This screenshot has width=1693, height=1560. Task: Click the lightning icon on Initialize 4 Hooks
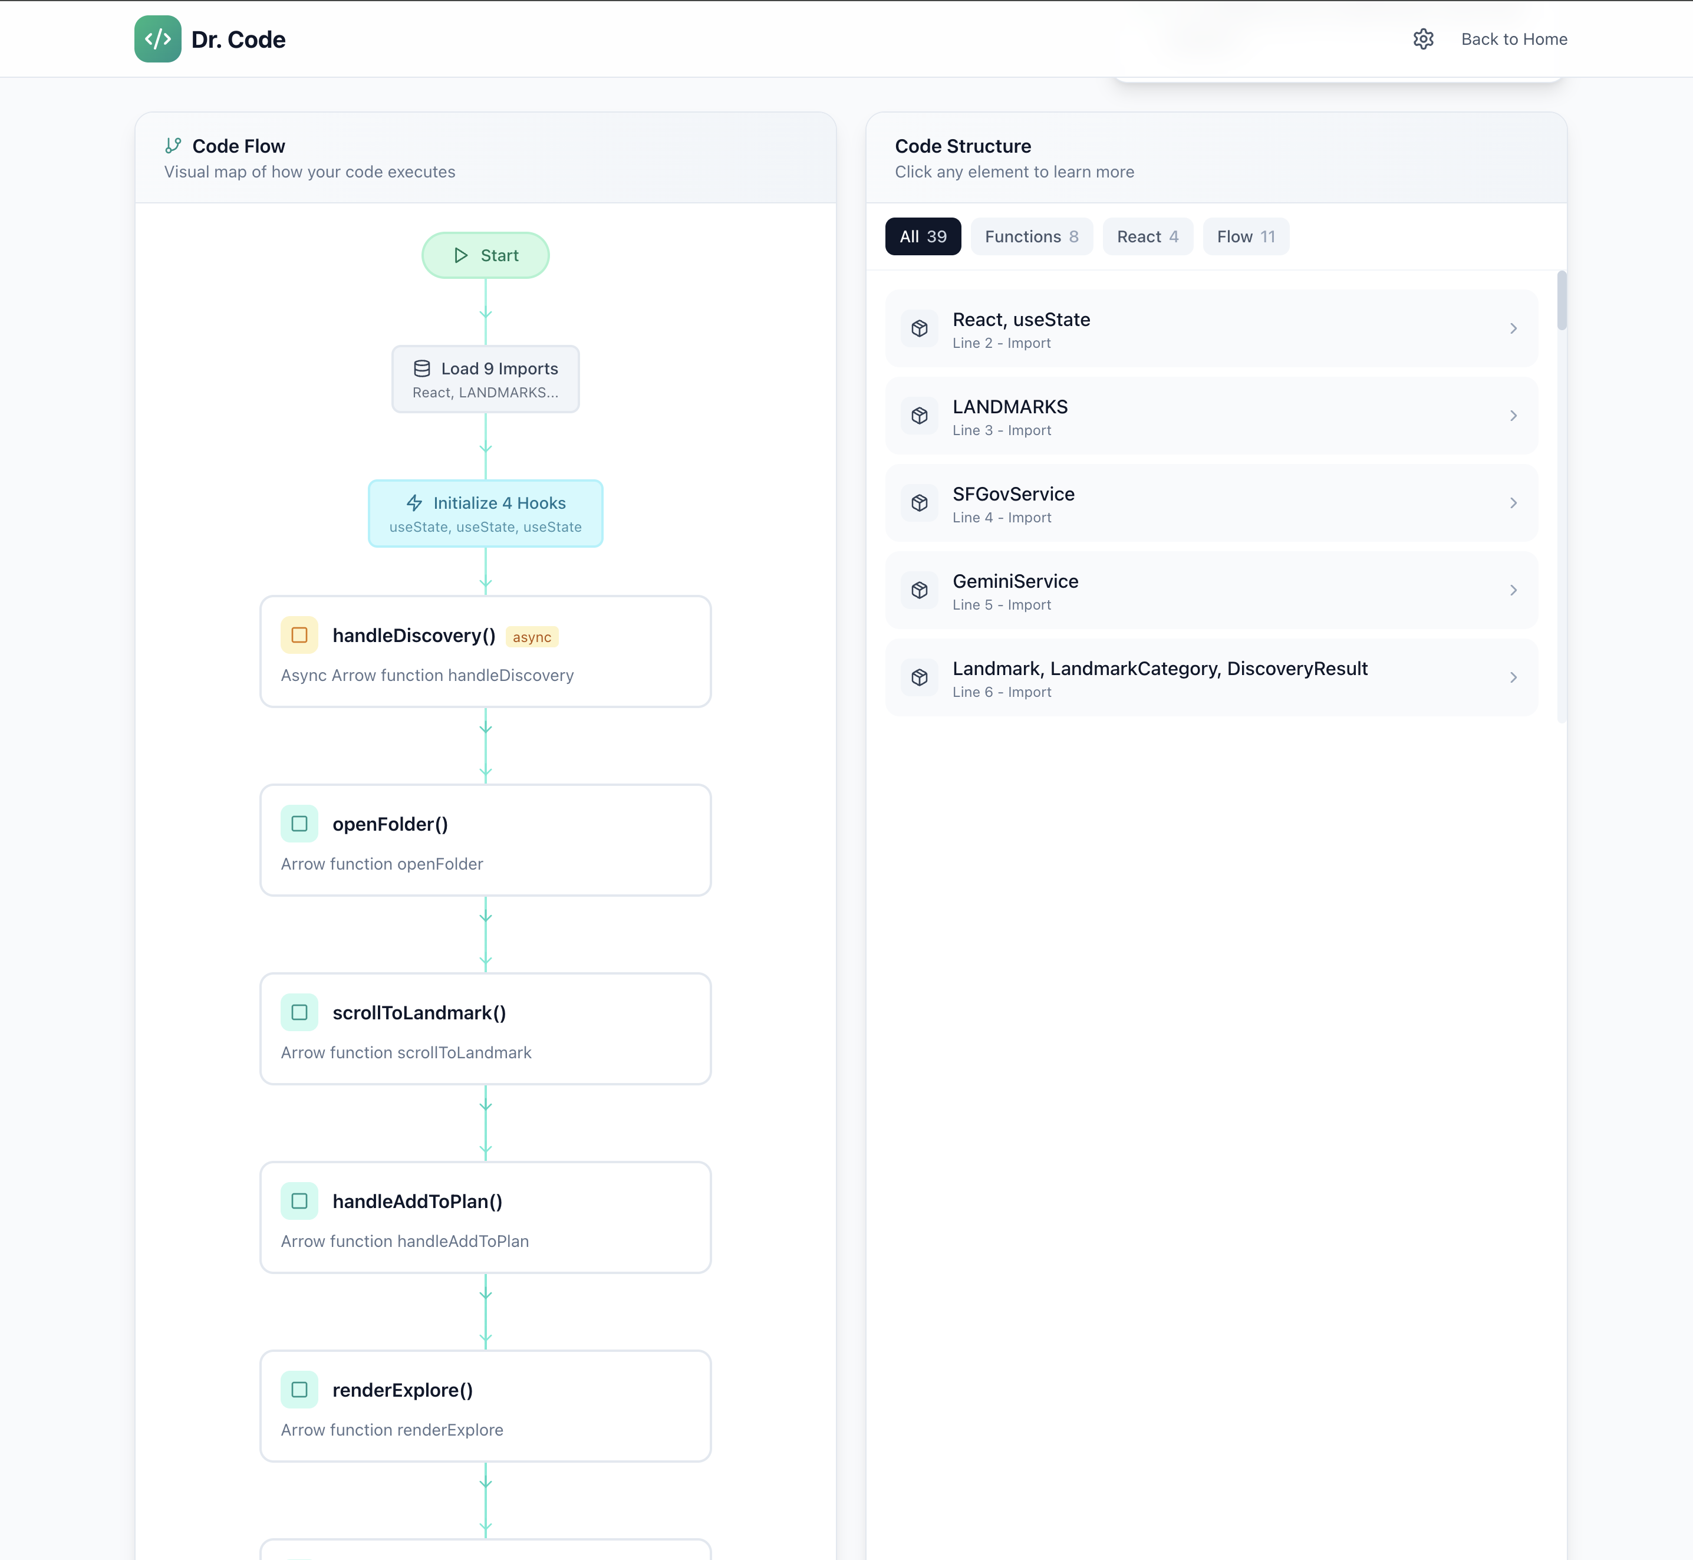click(x=414, y=503)
